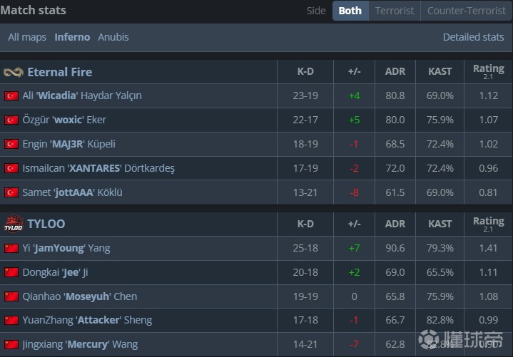Click the Chinese flag beside Moseyuh
Viewport: 513px width, 357px height.
(x=11, y=296)
